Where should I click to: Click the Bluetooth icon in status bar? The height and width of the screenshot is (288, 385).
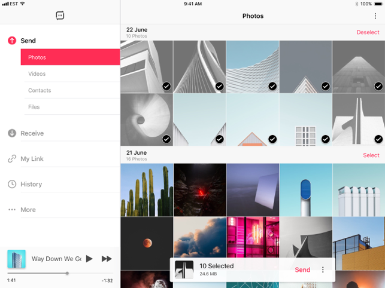click(x=356, y=4)
